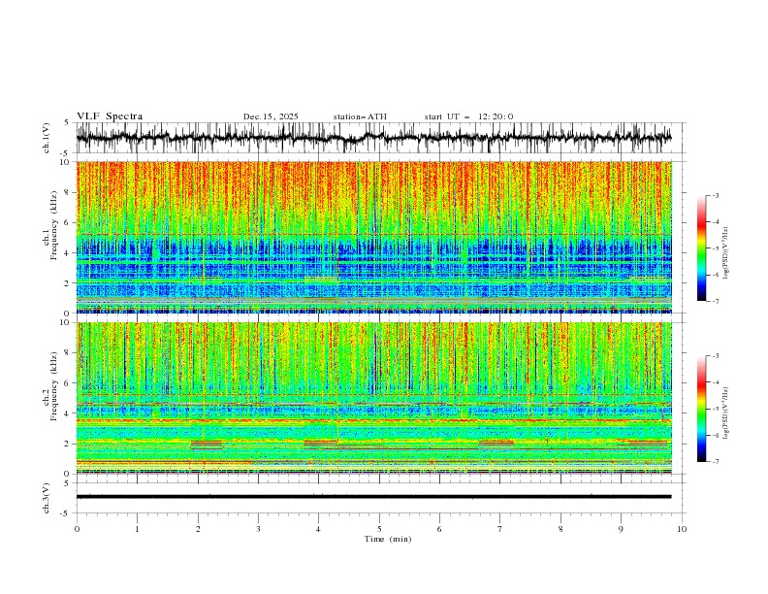Image resolution: width=768 pixels, height=594 pixels.
Task: Click the ch.1 spectrogram panel
Action: point(373,237)
